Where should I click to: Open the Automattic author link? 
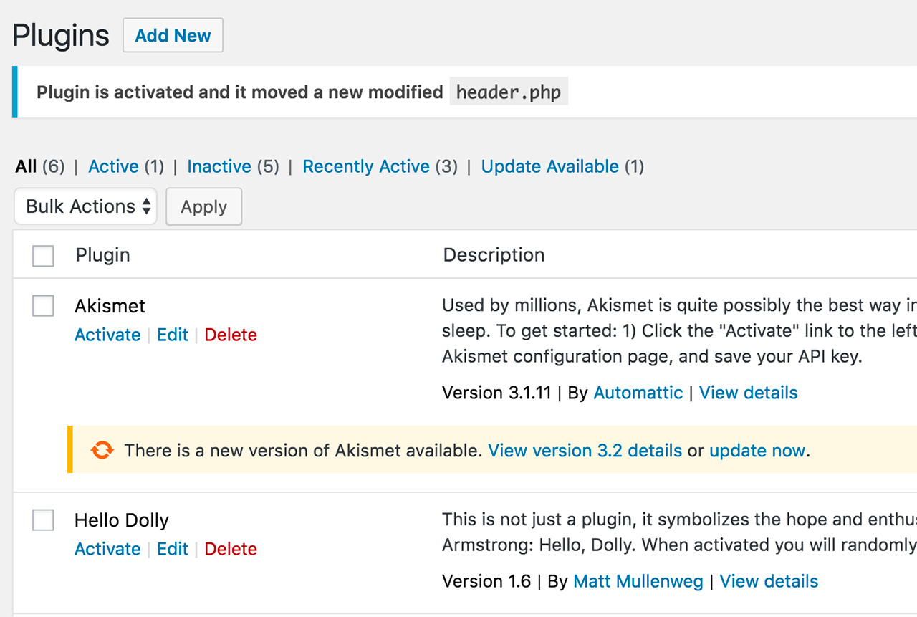click(x=638, y=392)
